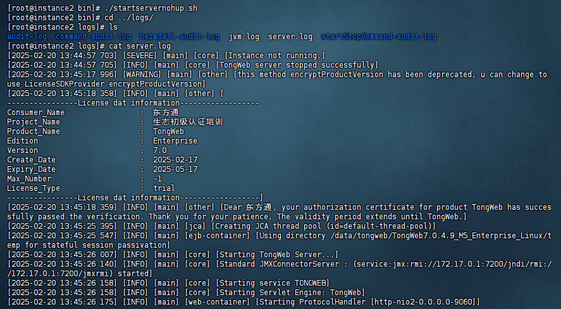Viewport: 561px width, 309px height.
Task: Click the jvm.log file name
Action: [244, 37]
